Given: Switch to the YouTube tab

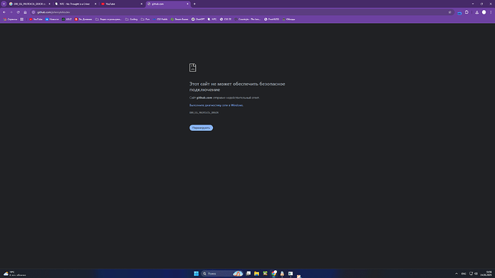Looking at the screenshot, I should pyautogui.click(x=122, y=4).
